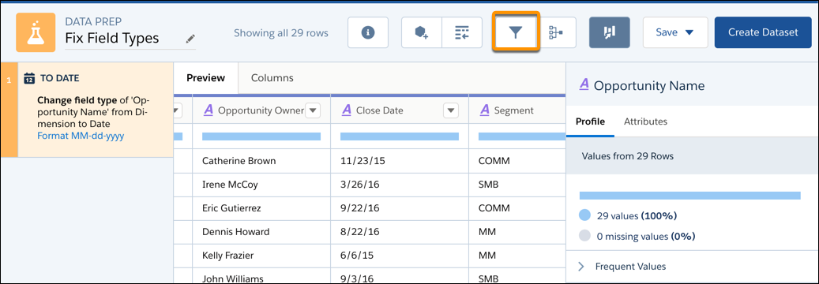Switch to the Preview tab

206,78
